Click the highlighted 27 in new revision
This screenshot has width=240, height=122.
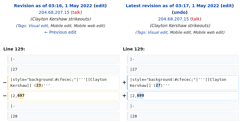point(158,85)
